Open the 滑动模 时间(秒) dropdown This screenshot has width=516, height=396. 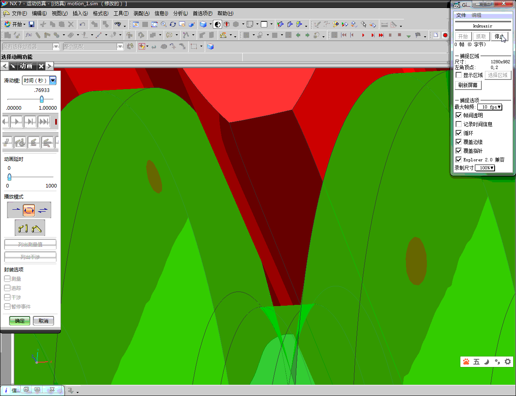53,80
